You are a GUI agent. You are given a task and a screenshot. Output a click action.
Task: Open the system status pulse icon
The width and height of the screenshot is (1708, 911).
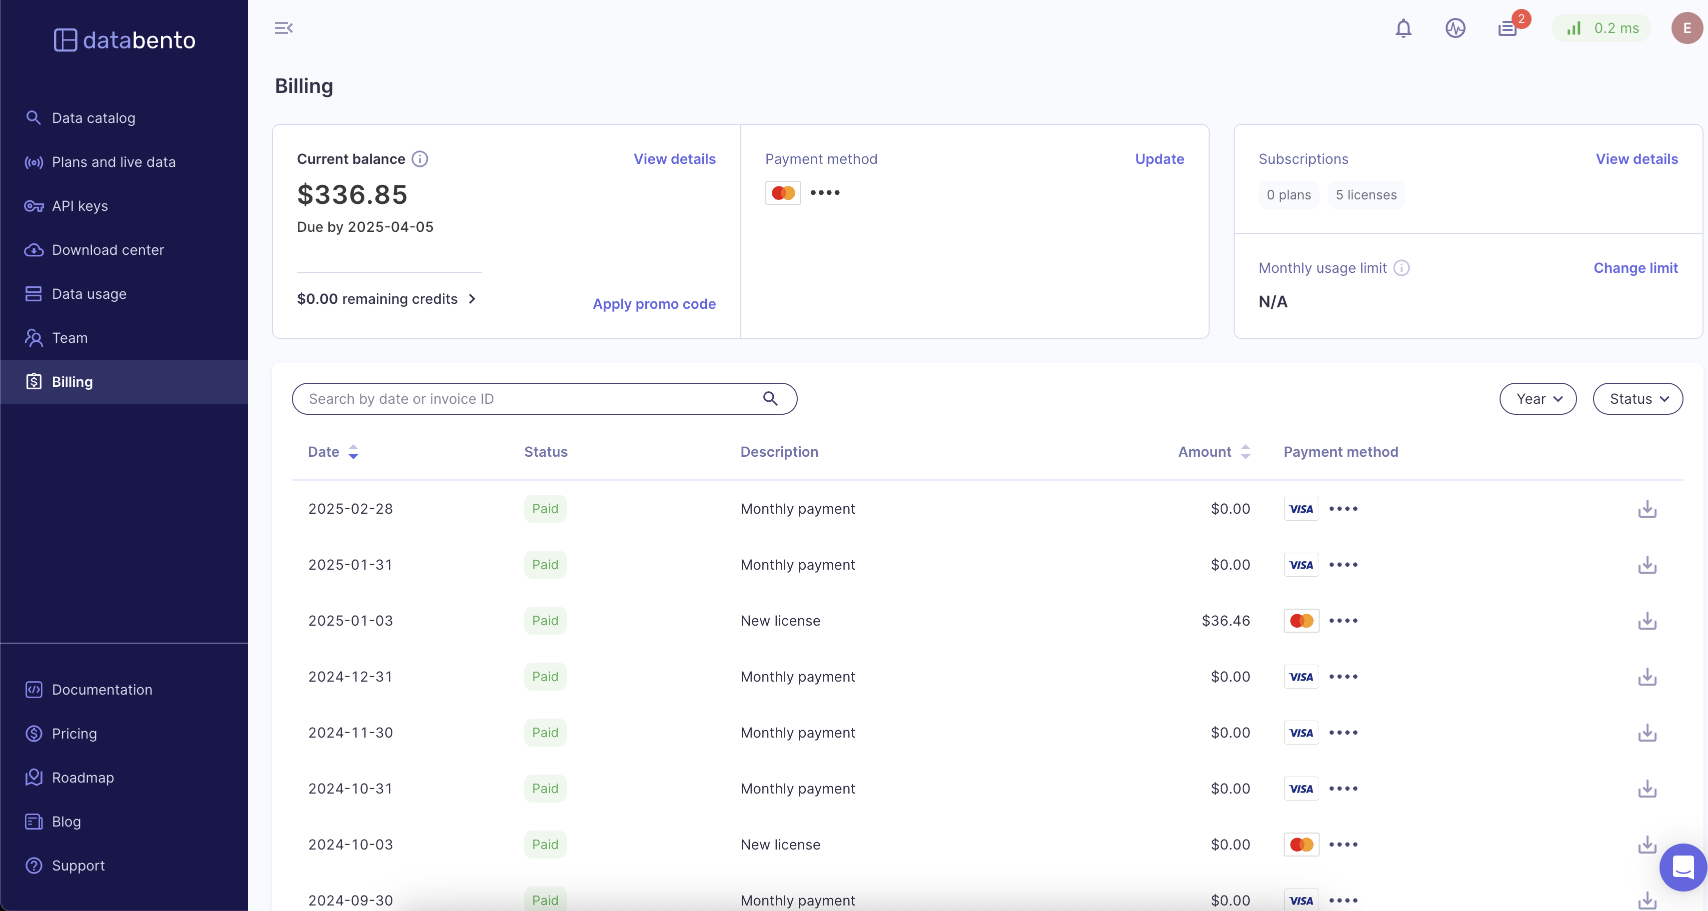(1455, 28)
